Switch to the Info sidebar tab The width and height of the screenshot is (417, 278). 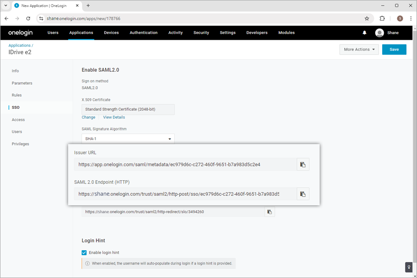click(15, 71)
